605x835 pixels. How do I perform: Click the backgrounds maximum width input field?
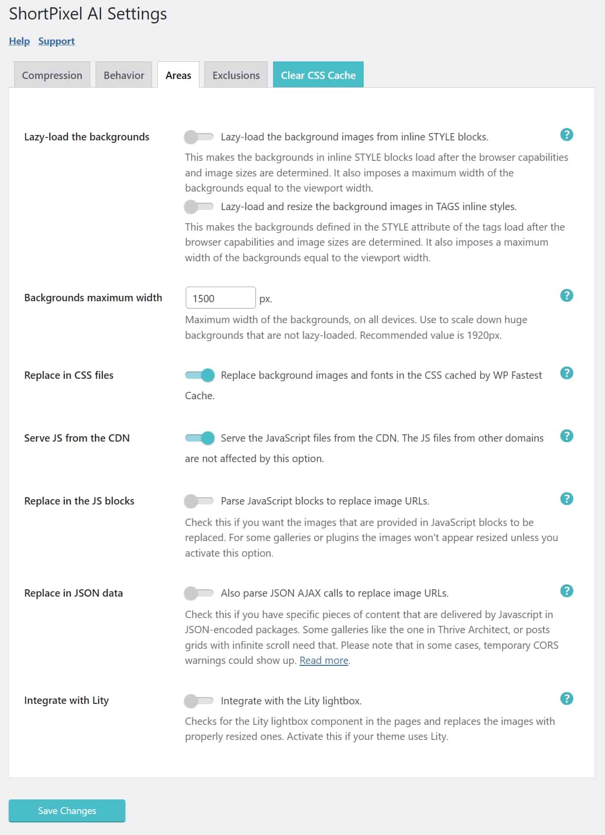click(x=220, y=298)
